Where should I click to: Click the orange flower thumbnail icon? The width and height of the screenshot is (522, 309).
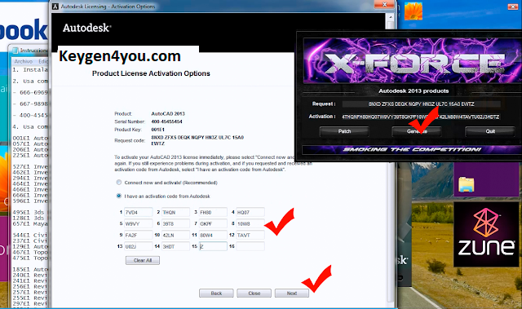414,11
